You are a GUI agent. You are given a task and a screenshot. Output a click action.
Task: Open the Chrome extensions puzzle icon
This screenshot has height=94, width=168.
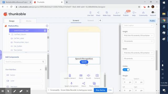149,7
